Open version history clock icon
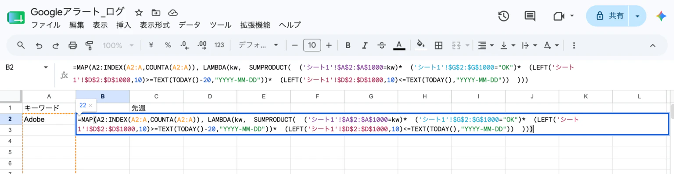Screen dimensions: 674x174 503,16
